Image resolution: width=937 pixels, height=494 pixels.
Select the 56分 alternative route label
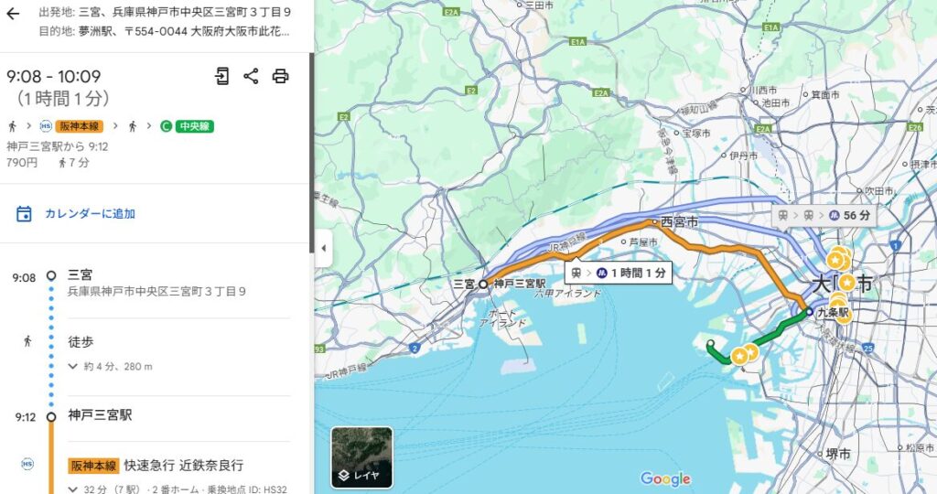(824, 216)
